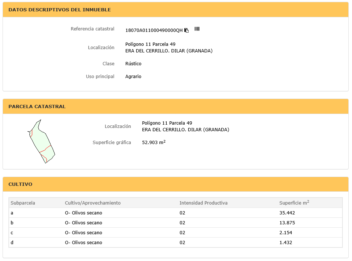Click the 'Subparcela' column header

[23, 203]
